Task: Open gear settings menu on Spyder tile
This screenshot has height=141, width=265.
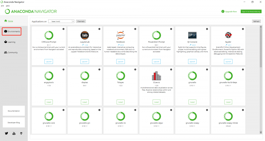Action: click(x=243, y=29)
